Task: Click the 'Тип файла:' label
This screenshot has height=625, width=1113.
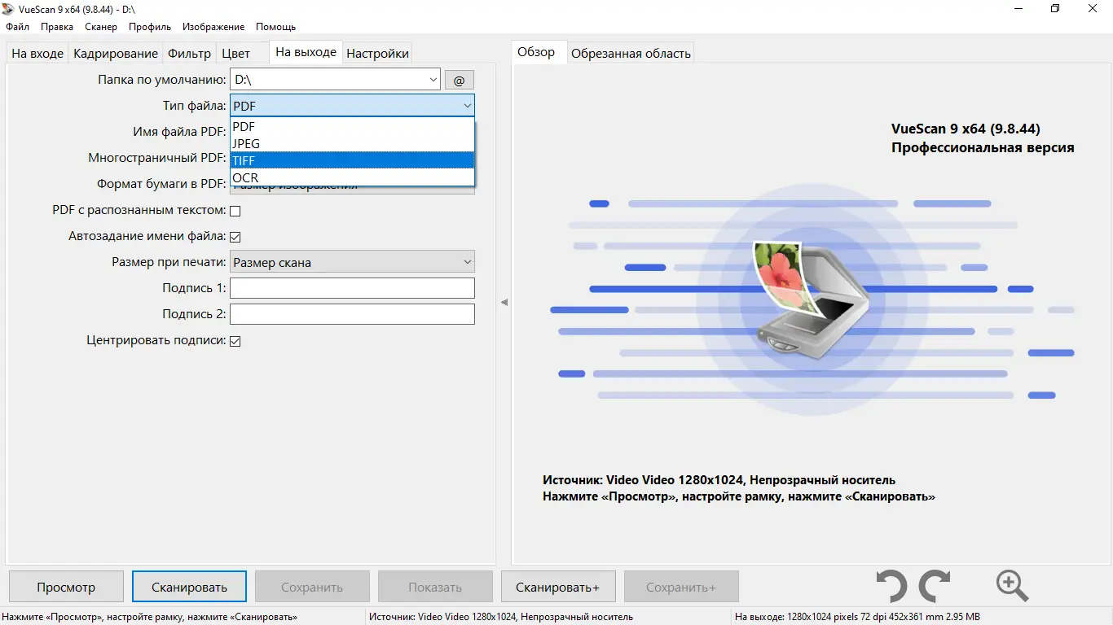Action: pyautogui.click(x=194, y=106)
